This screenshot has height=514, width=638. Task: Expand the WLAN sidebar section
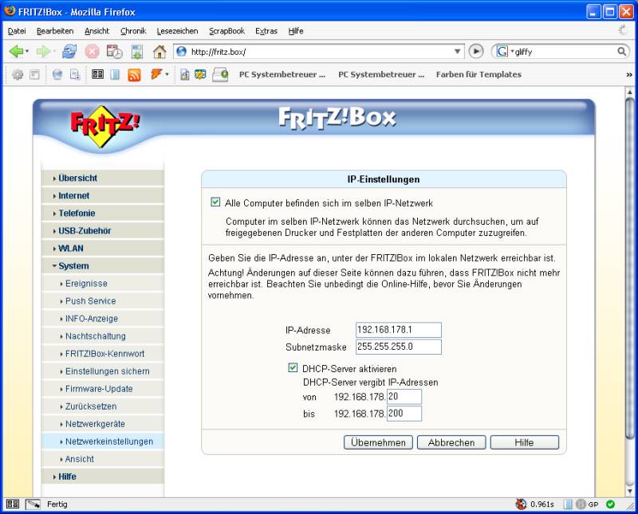[103, 248]
